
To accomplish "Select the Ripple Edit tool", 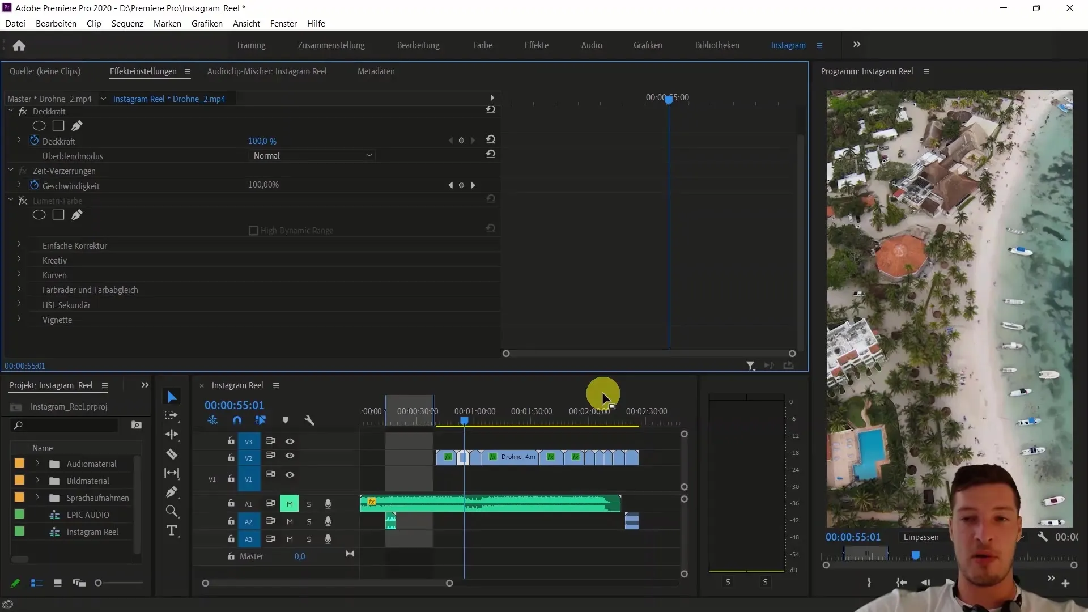I will tap(172, 435).
